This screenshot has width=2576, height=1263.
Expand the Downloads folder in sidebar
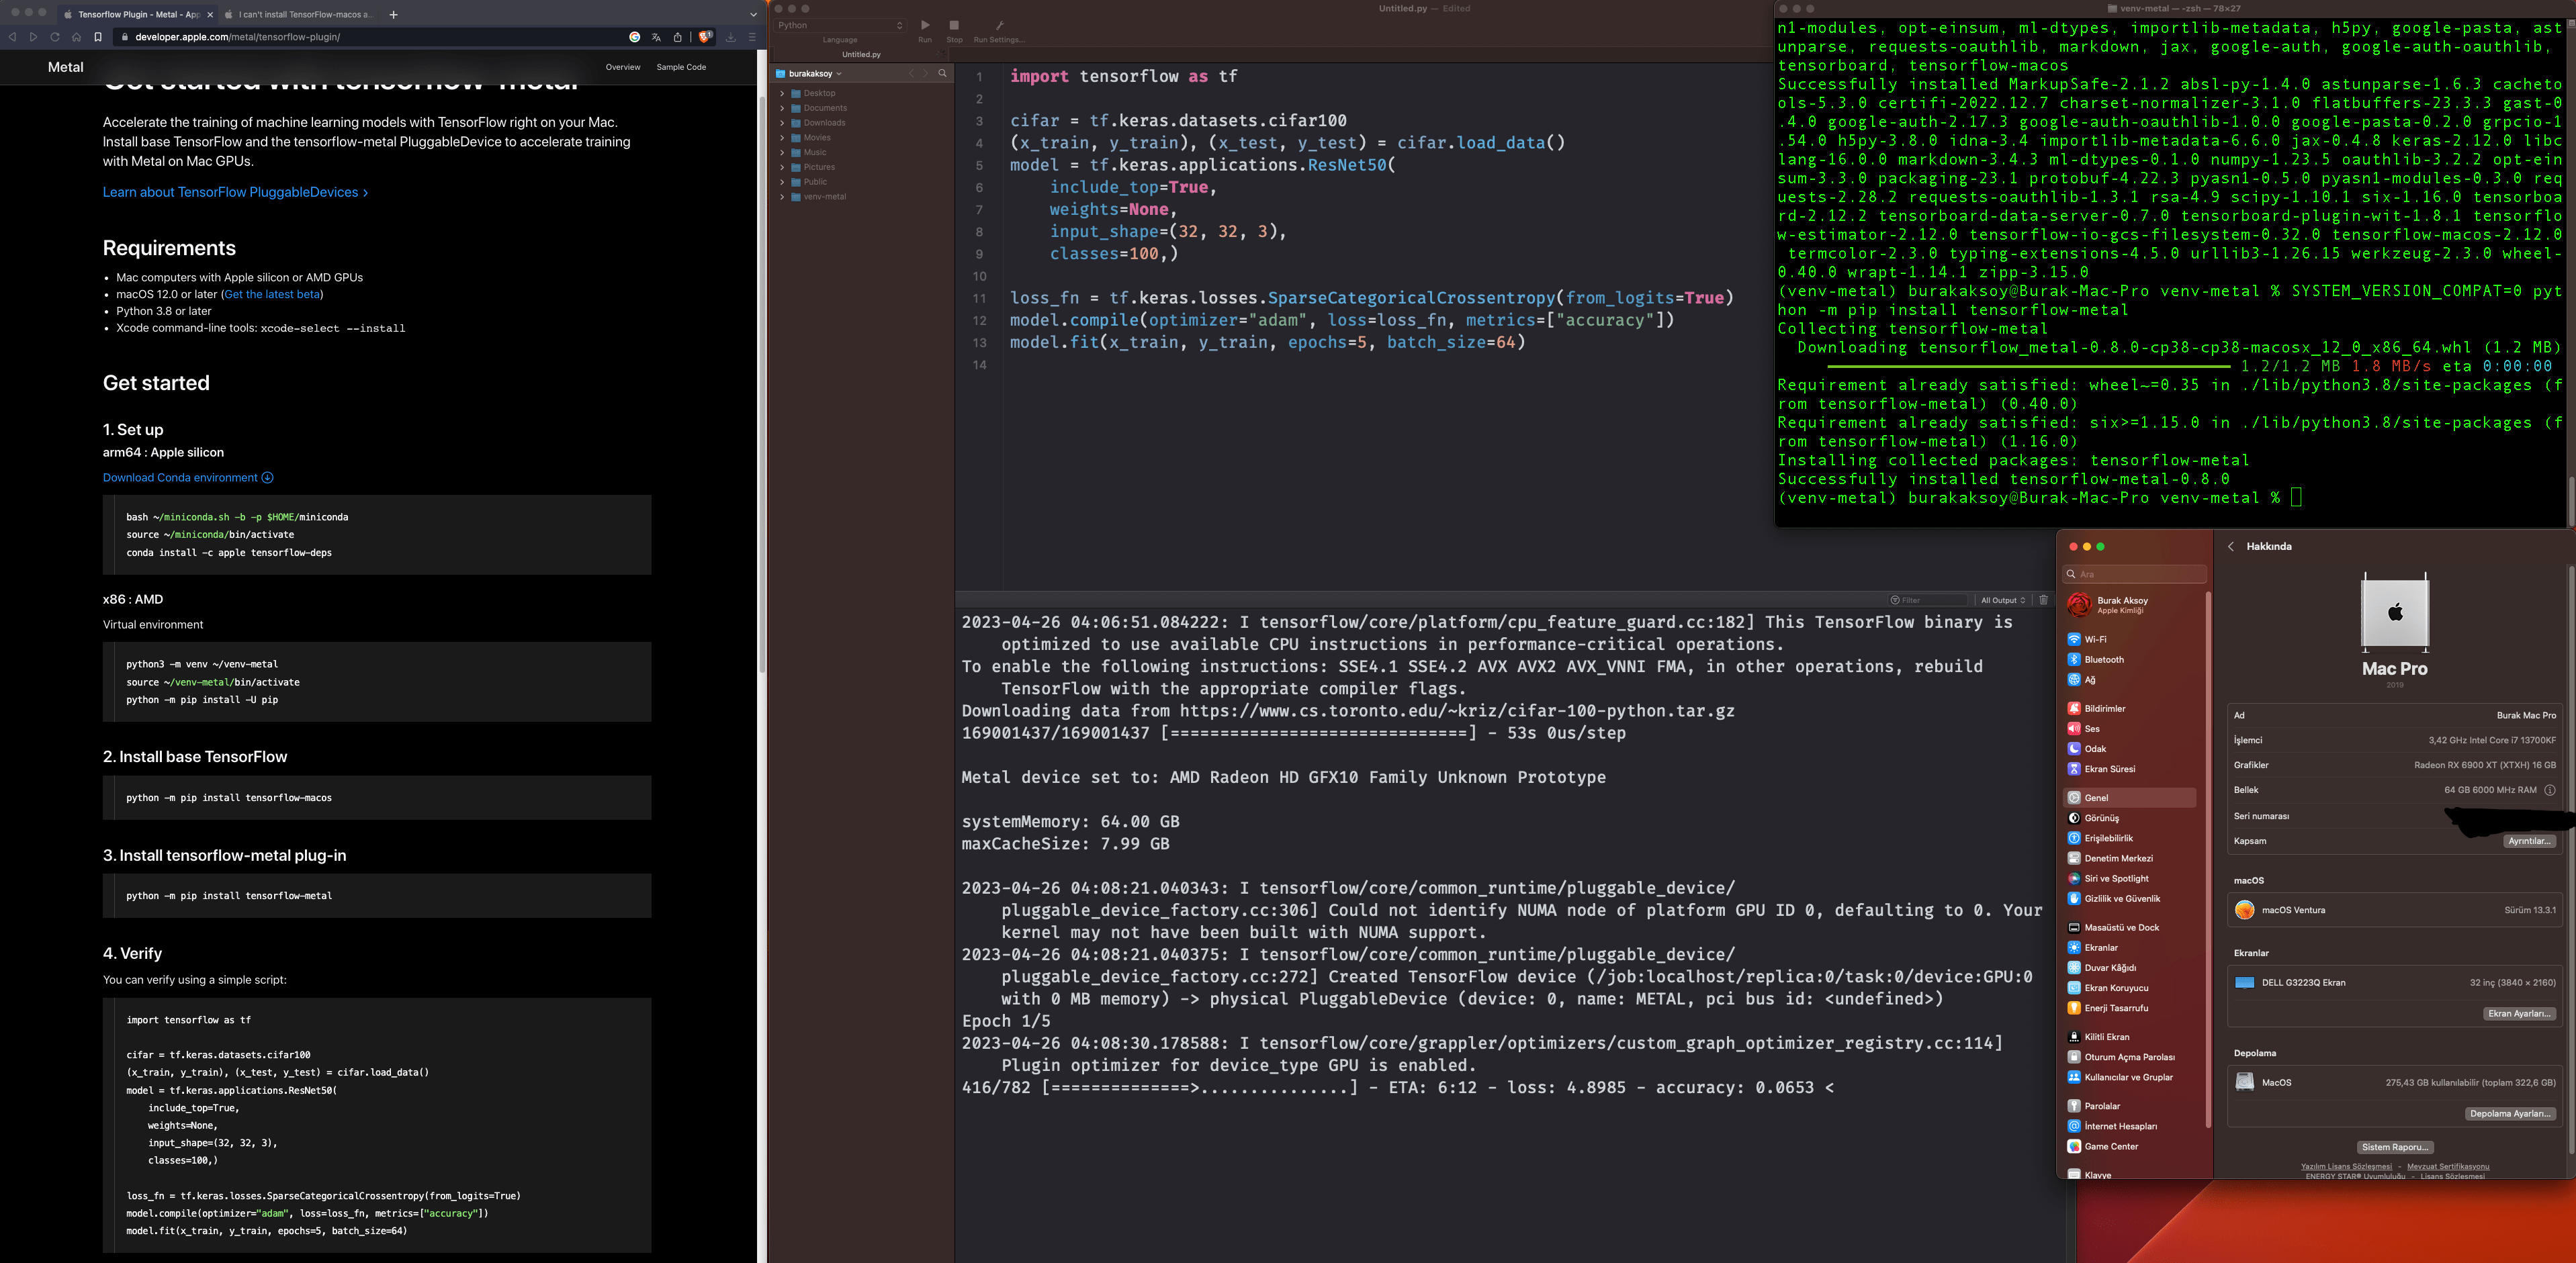[x=782, y=123]
